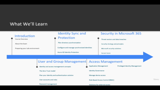Image resolution: width=160 pixels, height=90 pixels.
Task: Click the User and Group Management marker dot
Action: (x=37, y=67)
